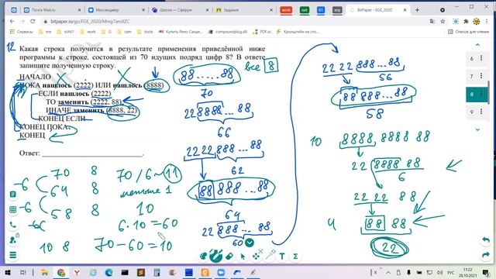The image size is (496, 279).
Task: Show earlier pages with up chevron
Action: click(477, 45)
